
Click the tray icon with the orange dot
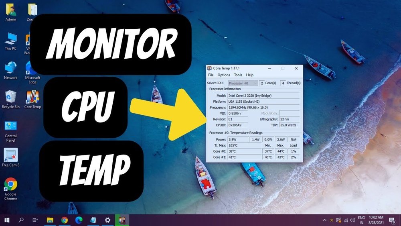[338, 220]
